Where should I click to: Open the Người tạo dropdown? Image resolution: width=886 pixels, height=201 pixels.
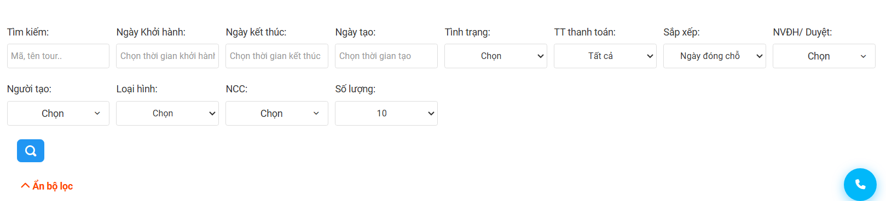pos(58,113)
